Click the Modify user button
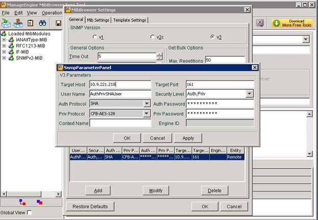318x220 pixels. 156,190
